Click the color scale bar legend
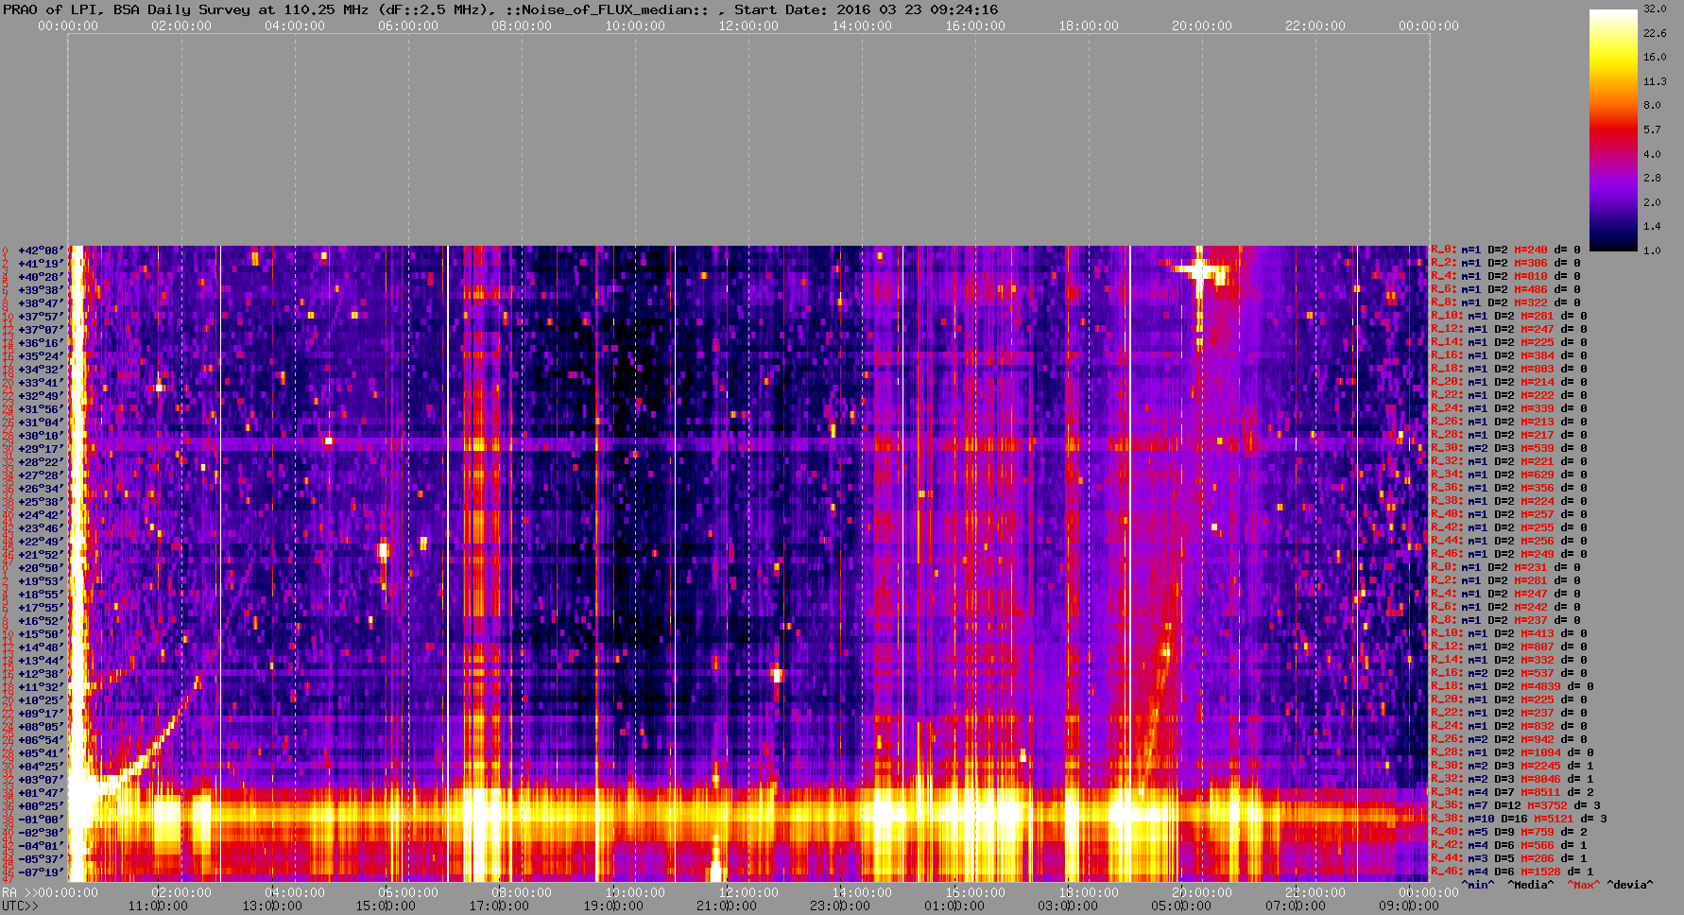Image resolution: width=1684 pixels, height=915 pixels. 1613,129
